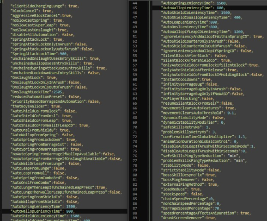Place cursor on "noPlayerBlocking" key
The image size is (267, 221).
point(180,99)
